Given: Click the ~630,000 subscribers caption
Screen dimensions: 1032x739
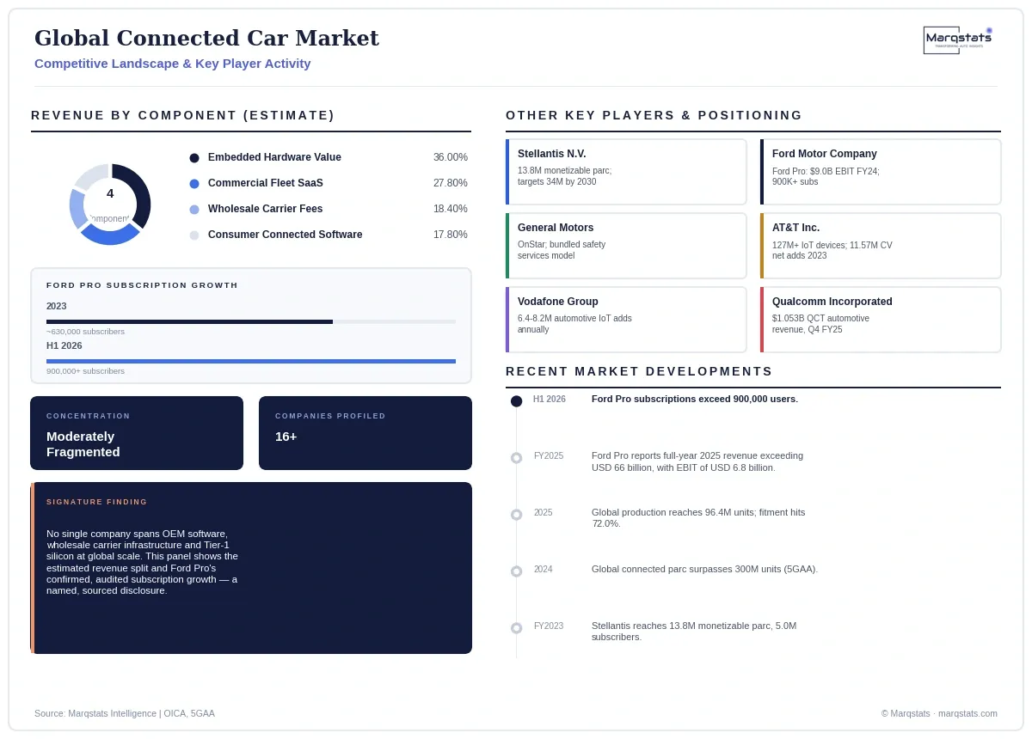Looking at the screenshot, I should tap(85, 332).
